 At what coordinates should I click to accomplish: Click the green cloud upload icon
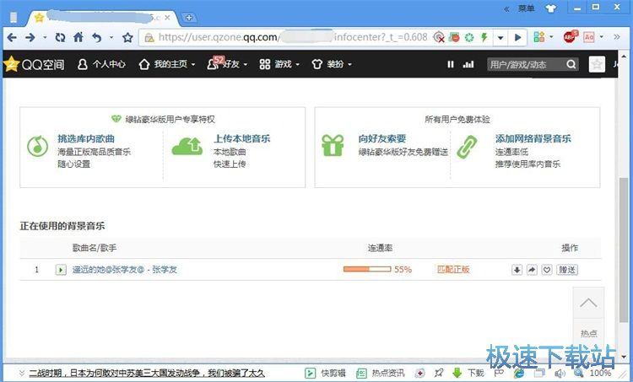(x=187, y=146)
